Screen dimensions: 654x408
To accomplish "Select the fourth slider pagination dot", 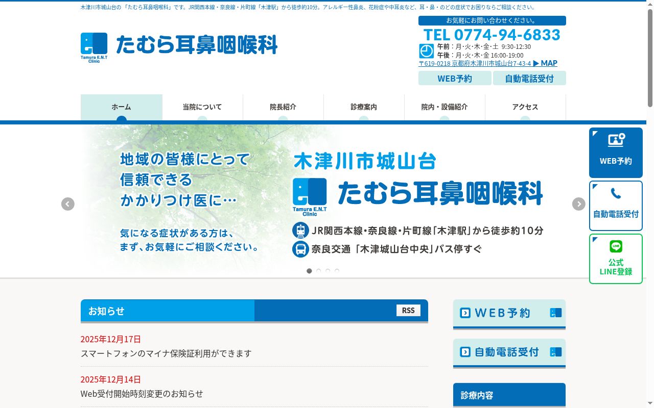I will [x=337, y=271].
